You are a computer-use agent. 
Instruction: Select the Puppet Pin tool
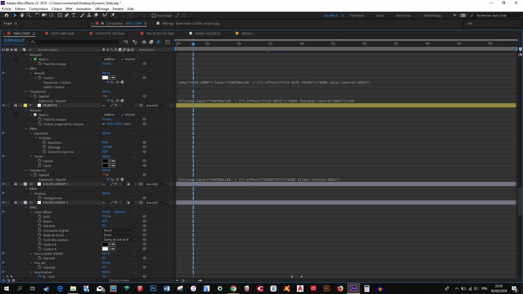point(113,15)
